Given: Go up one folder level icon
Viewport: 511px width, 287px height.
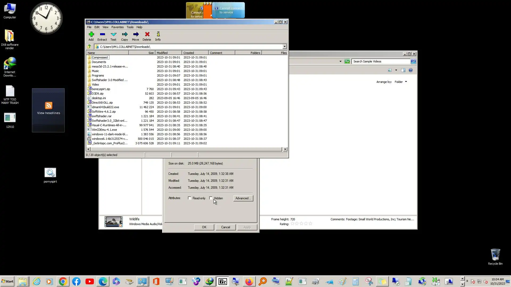Looking at the screenshot, I should 89,47.
